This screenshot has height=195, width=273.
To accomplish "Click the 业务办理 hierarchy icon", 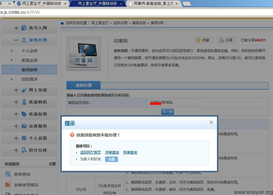I will (24, 40).
